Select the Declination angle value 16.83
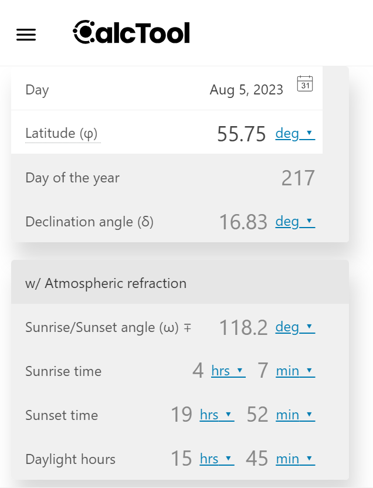The height and width of the screenshot is (488, 373). 243,222
